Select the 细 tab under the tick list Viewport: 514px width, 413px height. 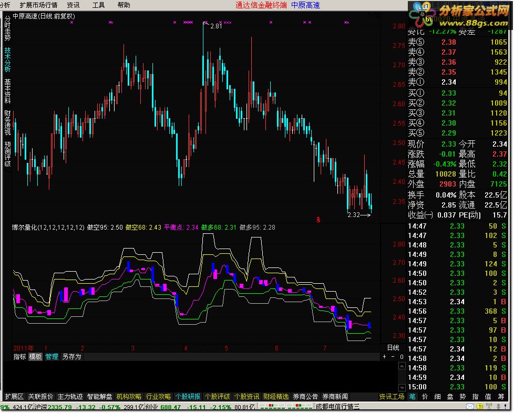click(x=438, y=397)
